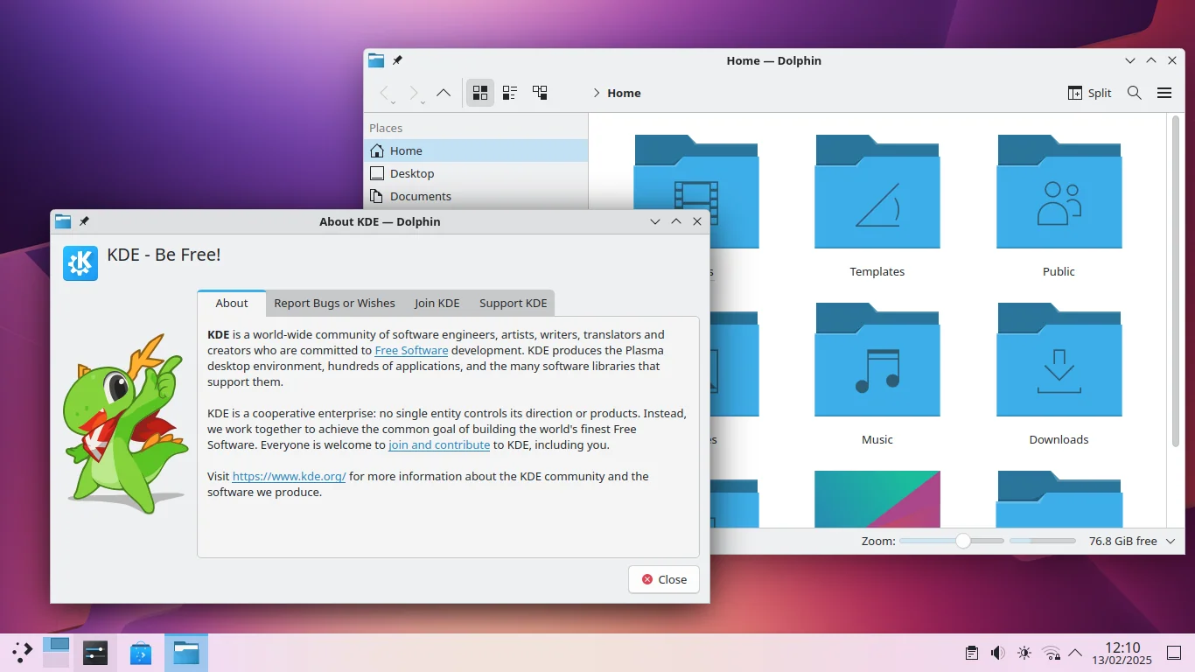This screenshot has width=1195, height=672.
Task: Switch Dolphin to Compact view mode
Action: [510, 93]
